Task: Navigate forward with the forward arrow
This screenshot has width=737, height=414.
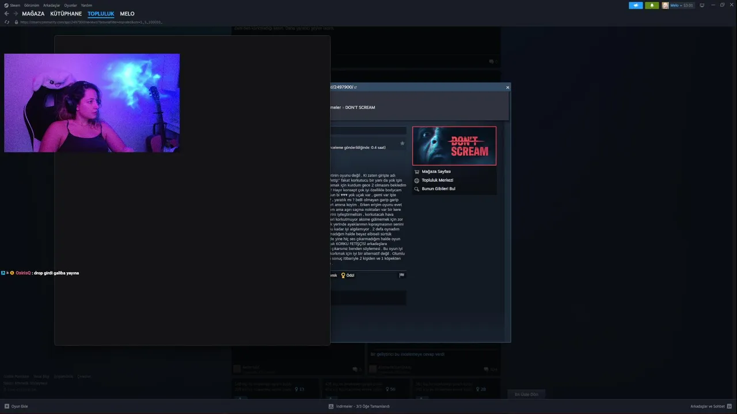Action: (x=16, y=14)
